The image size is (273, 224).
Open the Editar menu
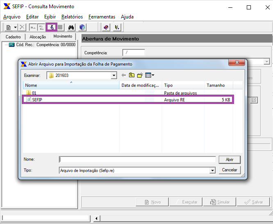32,17
